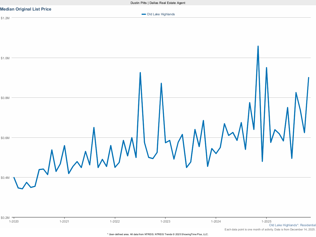Image resolution: width=316 pixels, height=237 pixels.
Task: Click the $1.2M y-axis label
Action: pos(5,18)
